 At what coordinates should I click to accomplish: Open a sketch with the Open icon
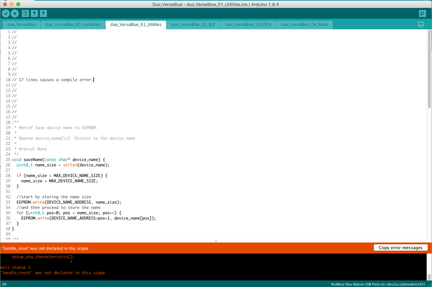(34, 13)
